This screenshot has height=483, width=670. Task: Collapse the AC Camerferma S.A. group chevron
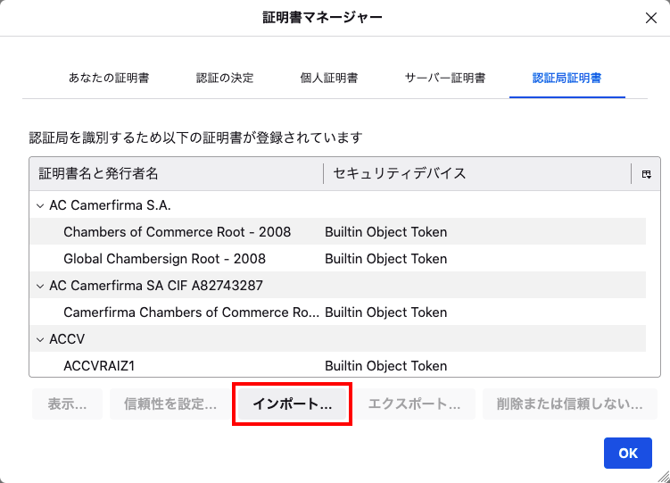pyautogui.click(x=40, y=205)
